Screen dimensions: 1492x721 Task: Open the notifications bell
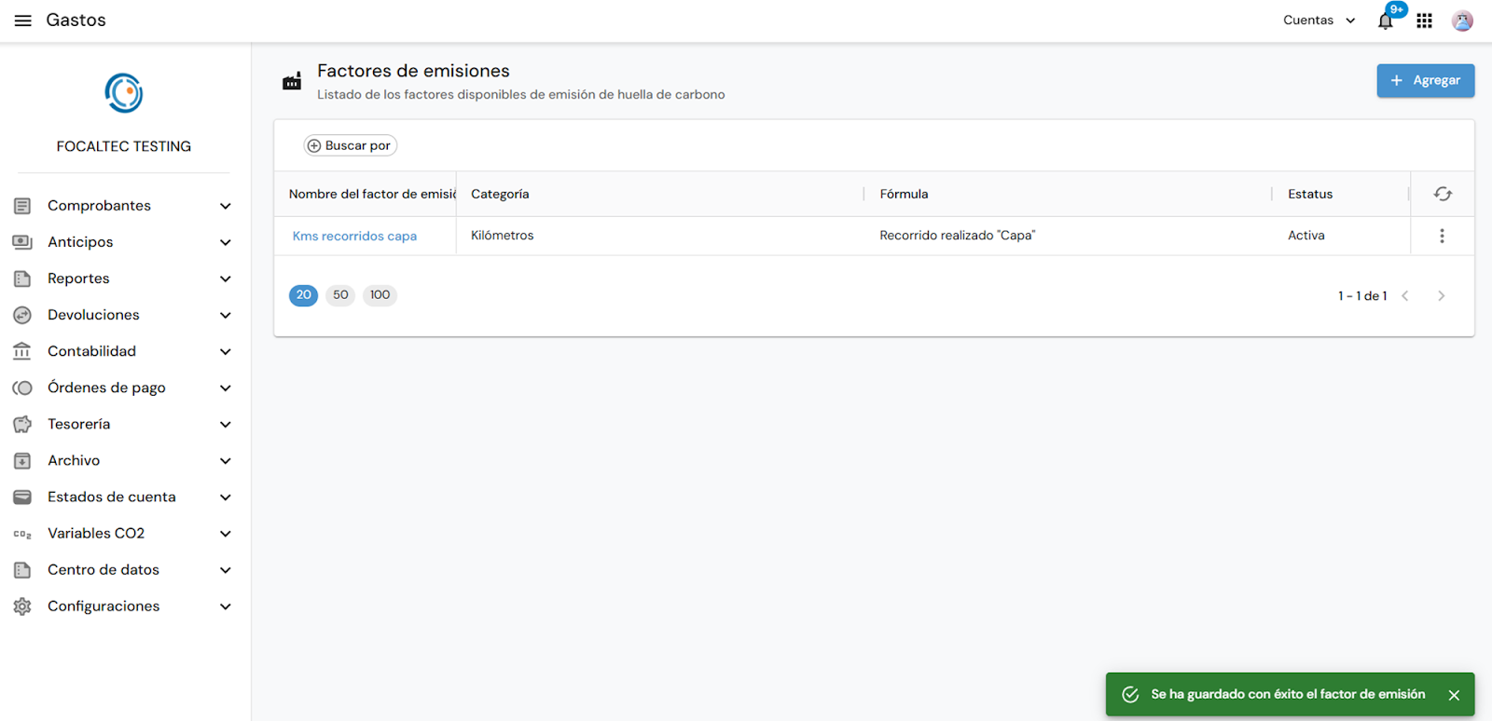tap(1386, 21)
